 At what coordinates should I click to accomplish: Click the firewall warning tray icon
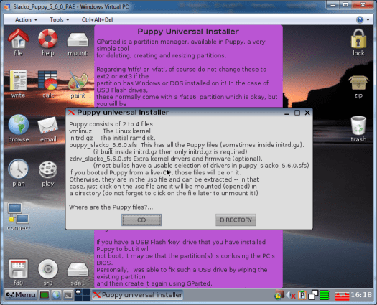[x=279, y=295]
